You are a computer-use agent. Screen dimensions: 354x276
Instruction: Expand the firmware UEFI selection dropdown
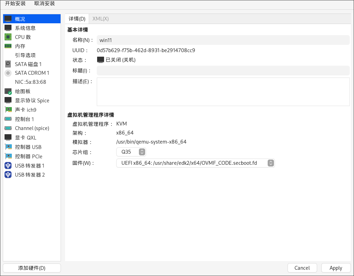(x=195, y=163)
